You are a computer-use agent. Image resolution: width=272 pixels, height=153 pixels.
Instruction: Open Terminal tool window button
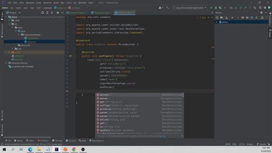(x=57, y=141)
